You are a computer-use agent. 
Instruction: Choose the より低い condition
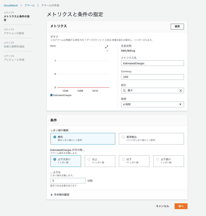tap(168, 161)
